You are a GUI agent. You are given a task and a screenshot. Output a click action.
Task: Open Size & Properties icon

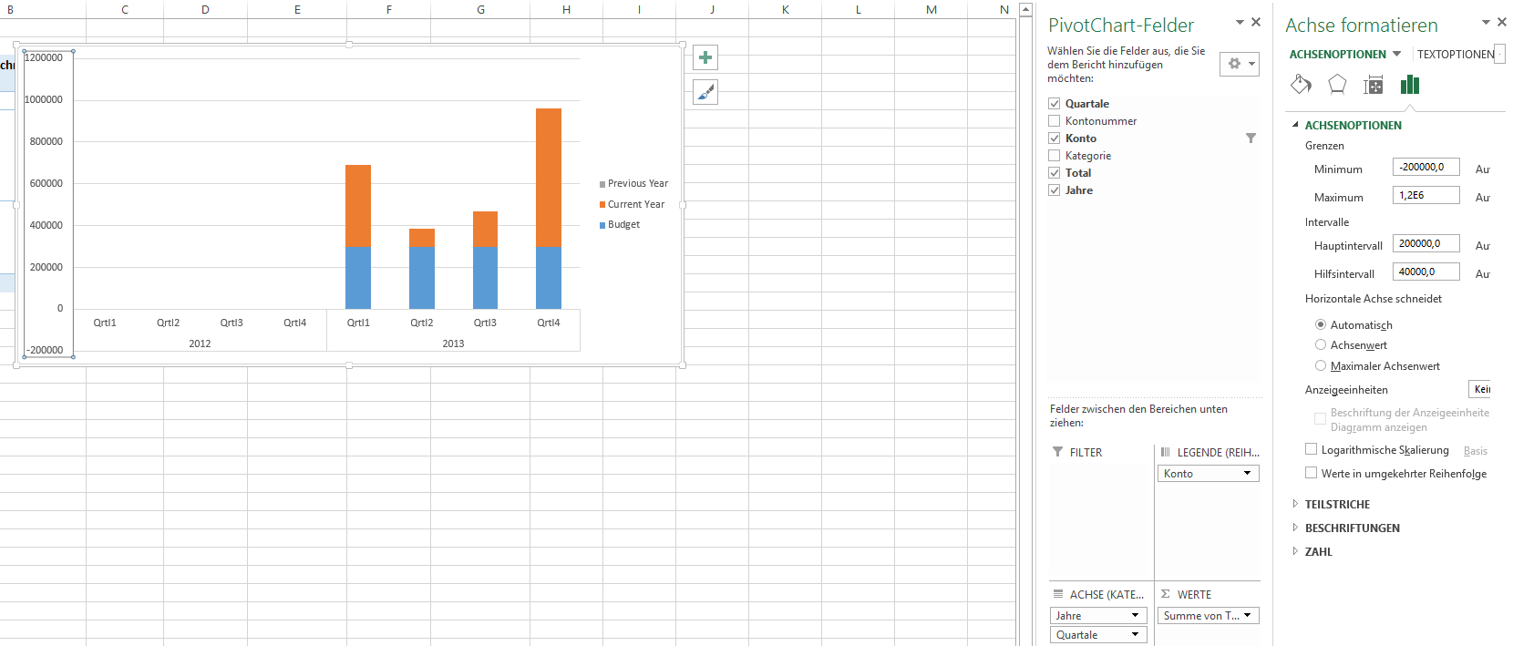tap(1374, 85)
